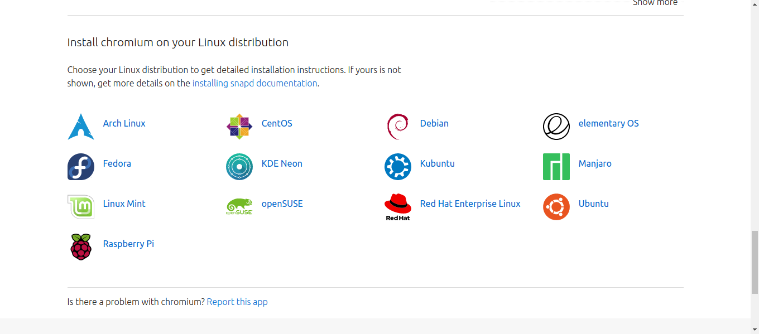The width and height of the screenshot is (759, 334).
Task: Select the Kubuntu gear logo
Action: tap(397, 166)
